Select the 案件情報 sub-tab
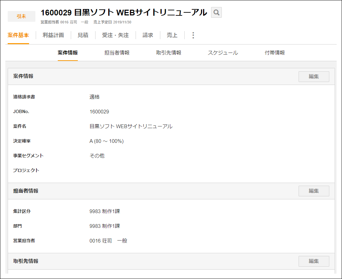The image size is (342, 279). (68, 53)
